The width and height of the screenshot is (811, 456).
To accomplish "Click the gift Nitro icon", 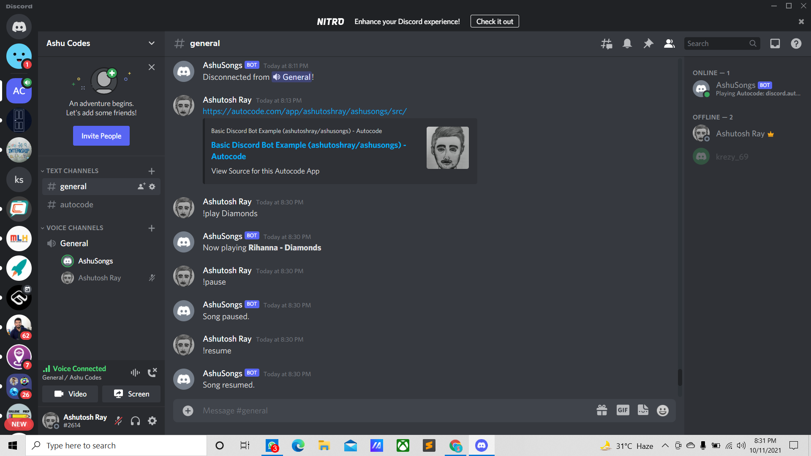I will pyautogui.click(x=602, y=410).
